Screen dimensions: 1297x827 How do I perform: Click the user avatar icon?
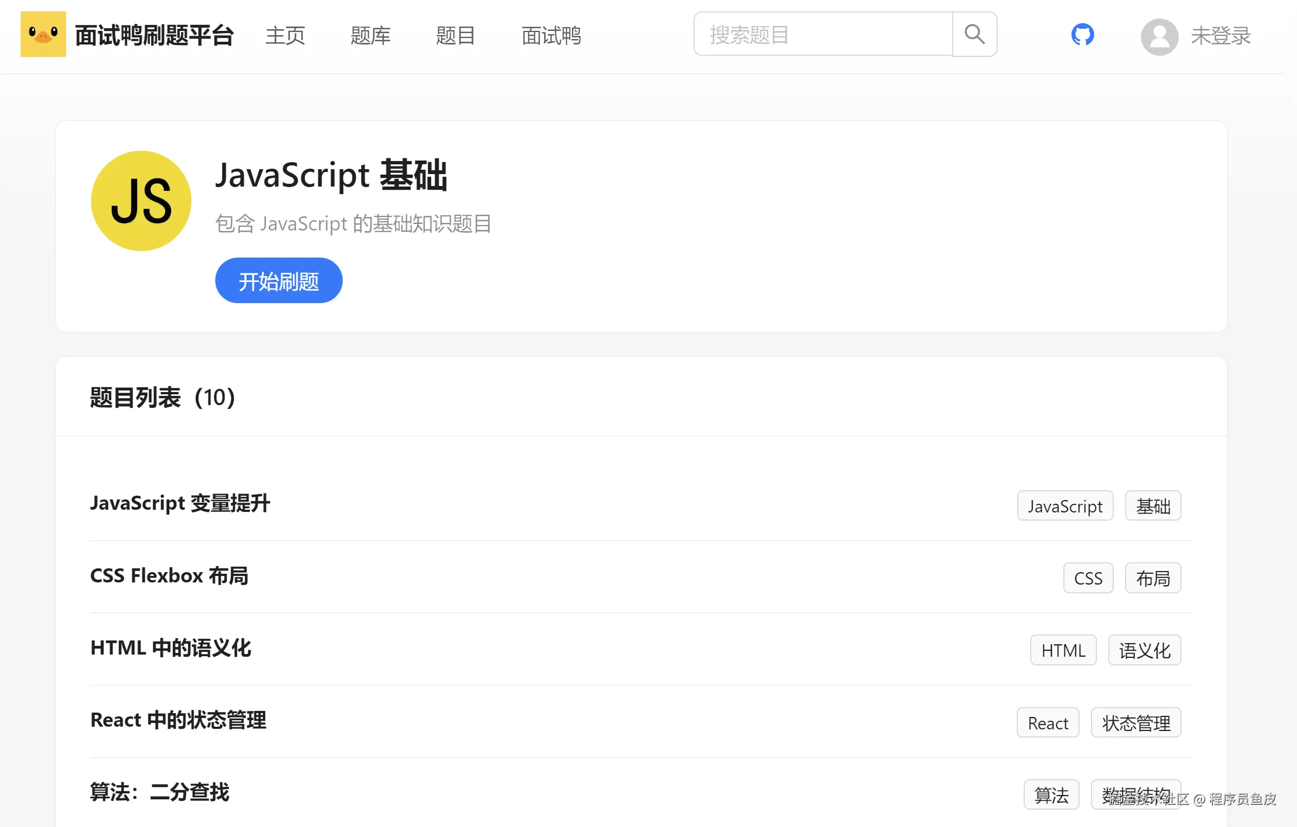(1159, 36)
